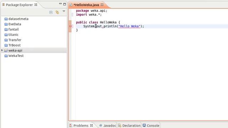This screenshot has height=128, width=228.
Task: Click the Javadoc @ icon
Action: click(100, 126)
